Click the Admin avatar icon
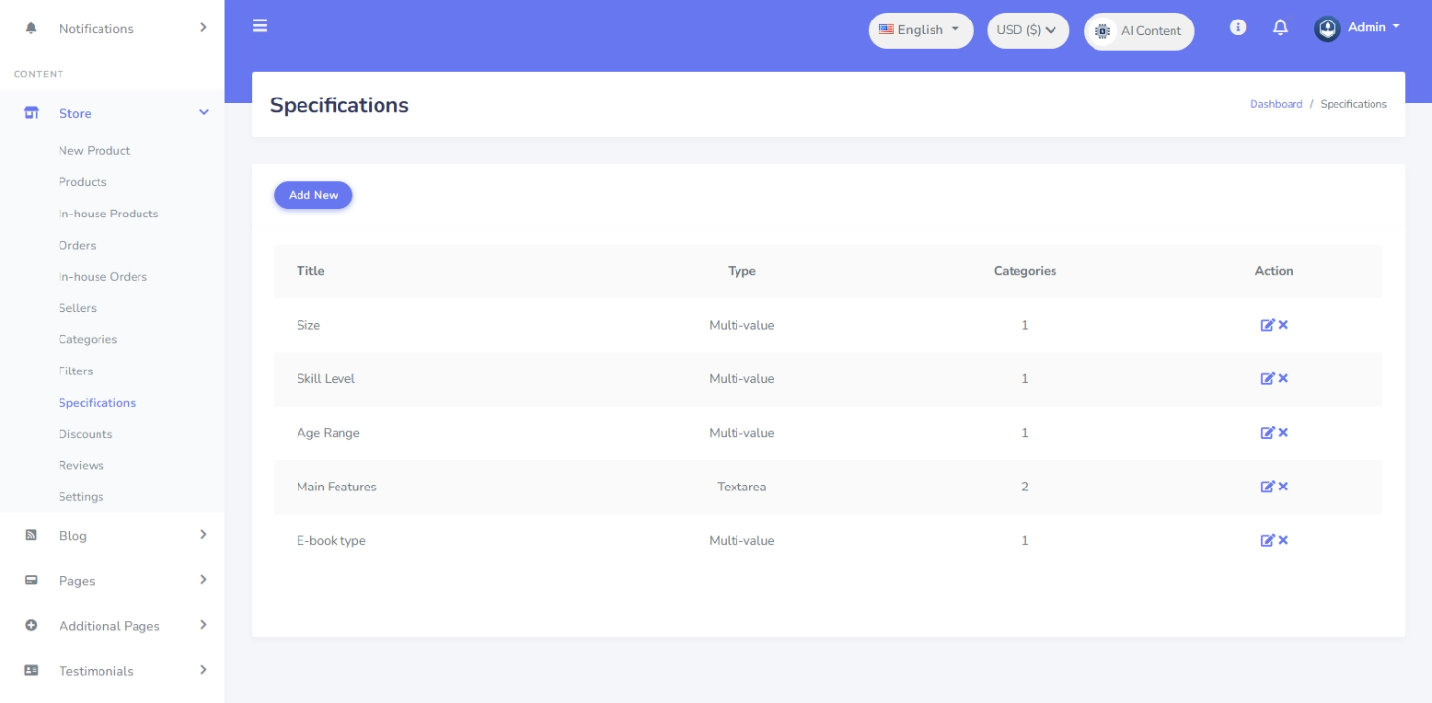1432x703 pixels. 1327,28
